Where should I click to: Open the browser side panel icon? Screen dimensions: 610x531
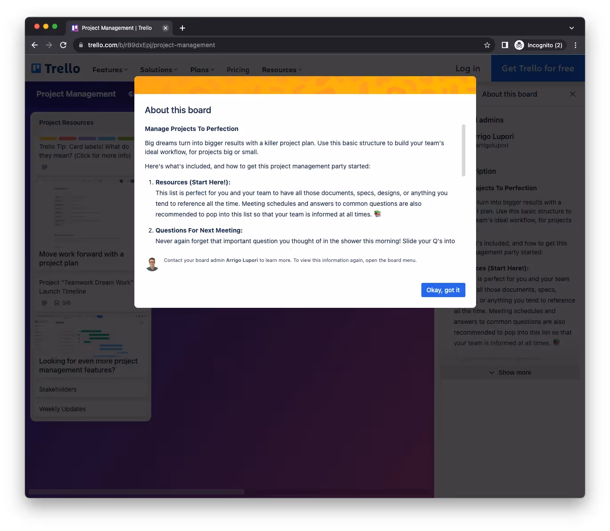coord(505,45)
